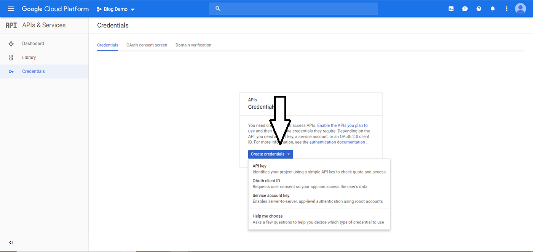Choose Service account key option
The width and height of the screenshot is (533, 252).
pos(319,198)
